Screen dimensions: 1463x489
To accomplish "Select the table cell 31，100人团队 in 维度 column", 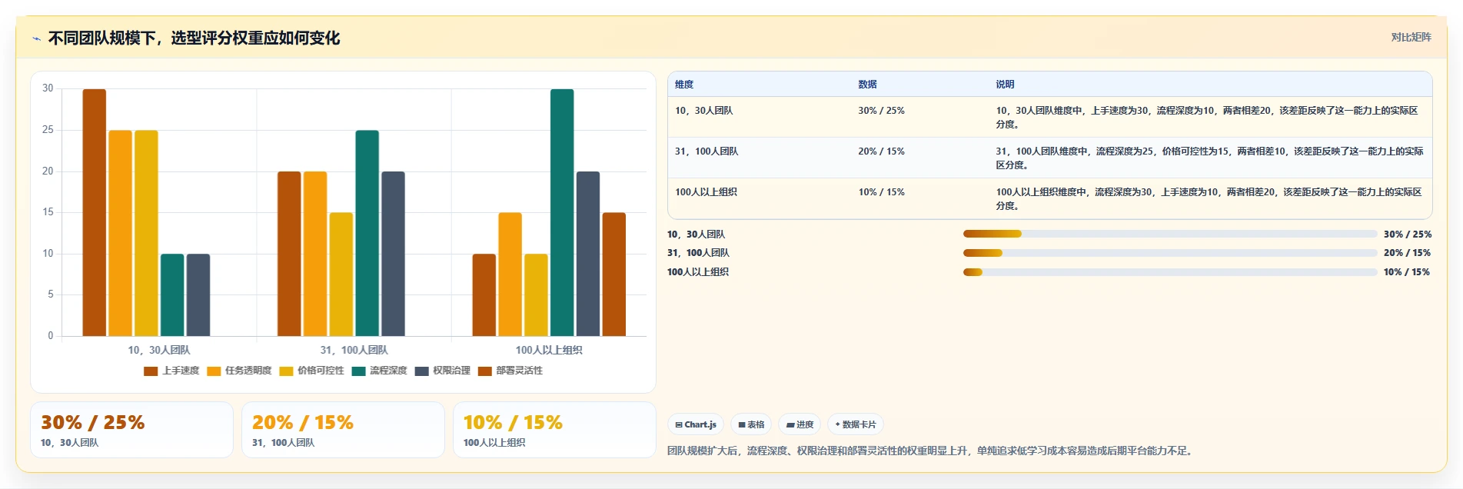I will (707, 151).
